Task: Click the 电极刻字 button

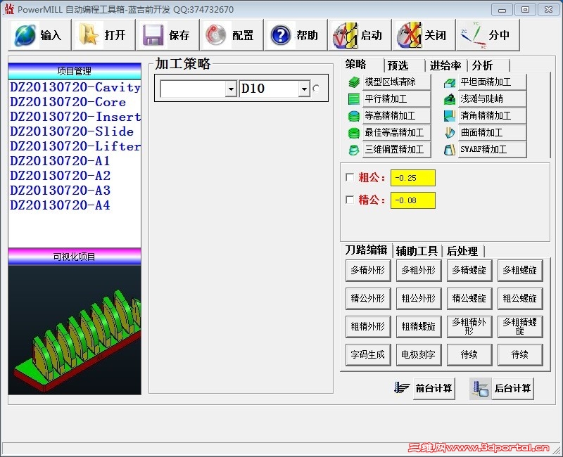Action: point(418,355)
